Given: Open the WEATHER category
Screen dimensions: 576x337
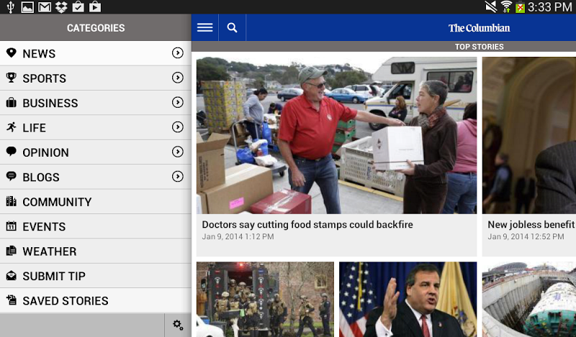Looking at the screenshot, I should 96,251.
